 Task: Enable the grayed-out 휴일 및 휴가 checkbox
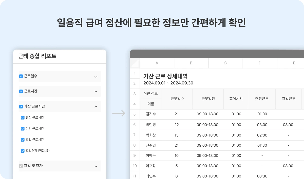coord(21,166)
